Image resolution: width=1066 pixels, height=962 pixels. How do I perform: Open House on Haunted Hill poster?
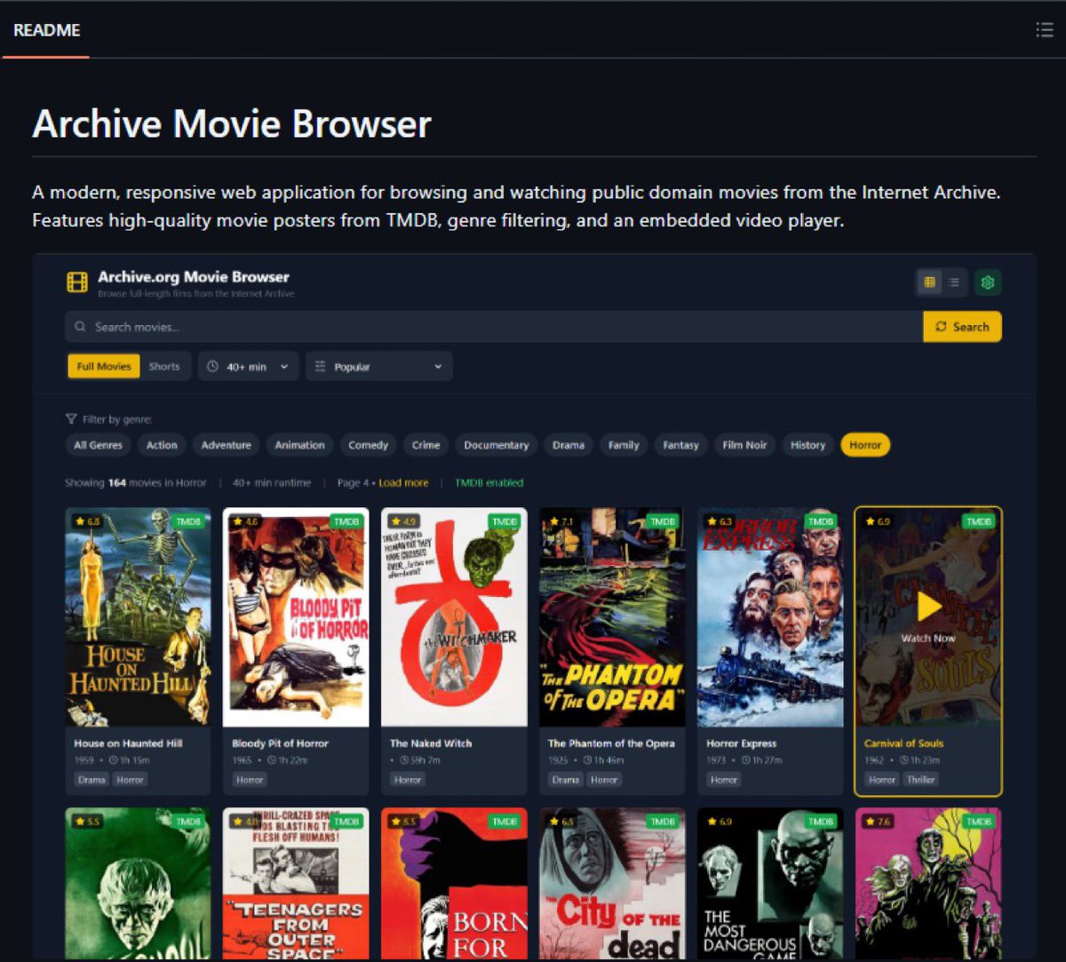point(138,617)
